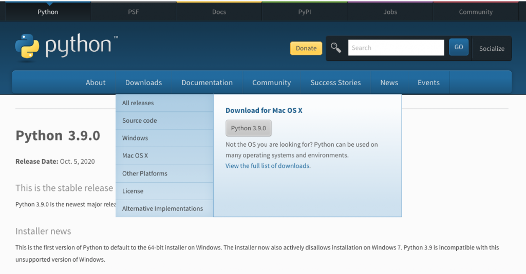
Task: Select the Community tab in top bar
Action: coord(476,12)
